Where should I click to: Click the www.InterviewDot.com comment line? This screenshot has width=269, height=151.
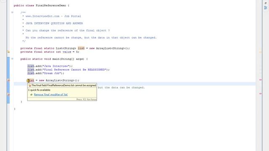pos(53,16)
